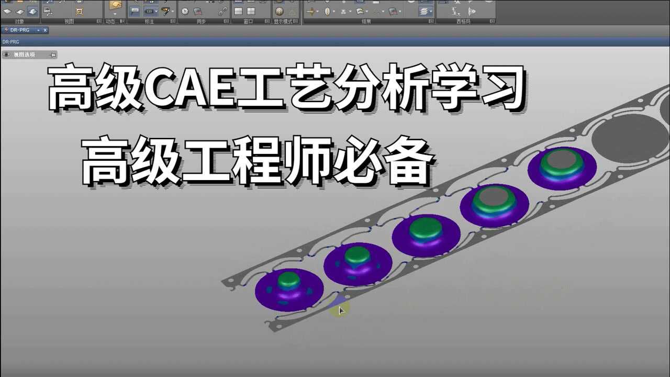Pin the 视图选项 floating panel

click(x=52, y=54)
